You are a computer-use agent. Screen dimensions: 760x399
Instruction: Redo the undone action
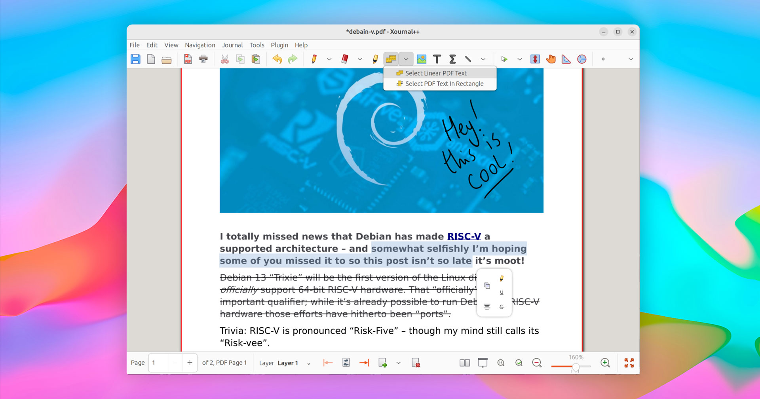click(x=293, y=59)
